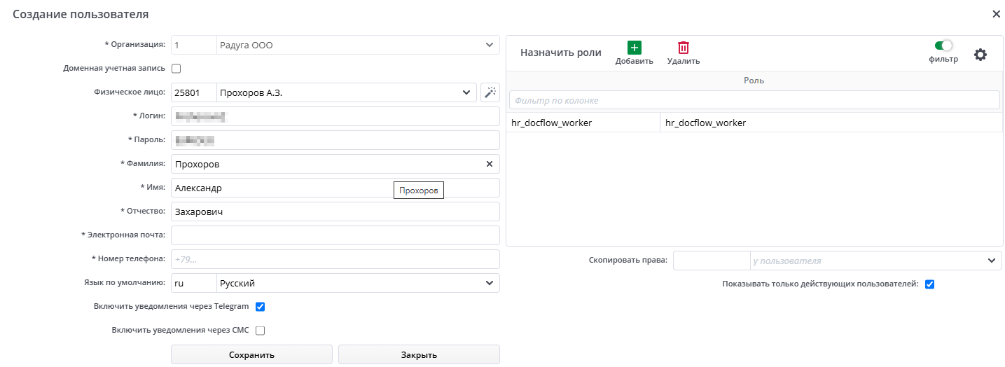Click the Закрыть button
The width and height of the screenshot is (1005, 367).
[x=419, y=354]
